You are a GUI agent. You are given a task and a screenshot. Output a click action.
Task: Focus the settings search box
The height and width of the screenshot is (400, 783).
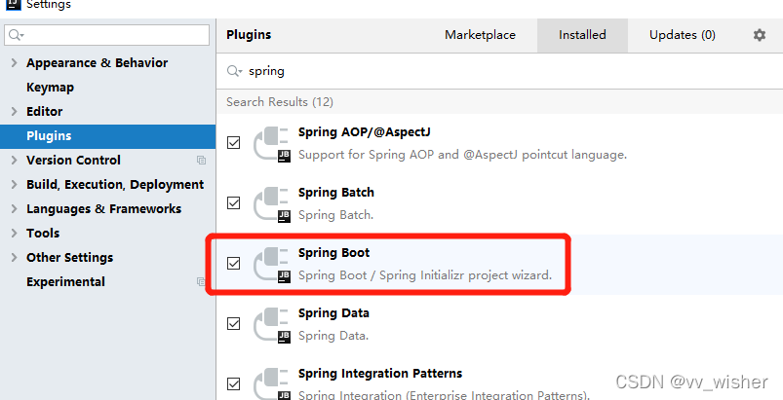pos(112,35)
